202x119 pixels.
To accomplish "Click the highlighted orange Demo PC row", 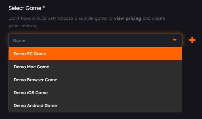I will [95, 54].
